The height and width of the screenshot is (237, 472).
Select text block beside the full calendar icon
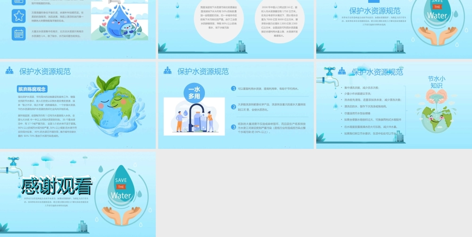coord(58,33)
